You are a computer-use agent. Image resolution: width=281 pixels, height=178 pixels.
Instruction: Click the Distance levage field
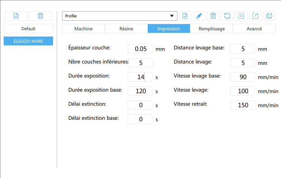click(x=242, y=63)
